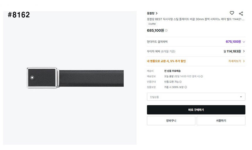Click the 서플하기 button
The height and width of the screenshot is (150, 252).
[221, 121]
